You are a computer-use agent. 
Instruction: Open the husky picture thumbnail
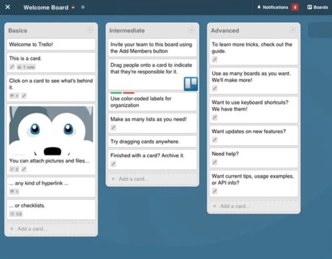click(51, 131)
